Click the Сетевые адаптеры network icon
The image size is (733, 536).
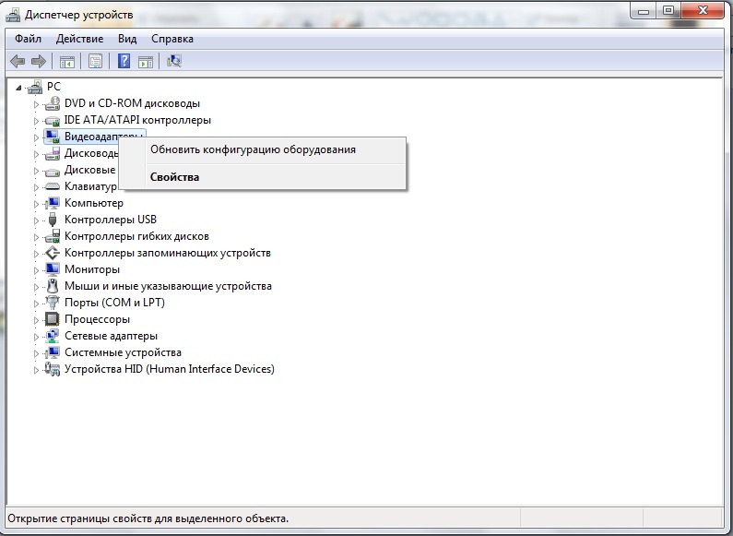click(53, 336)
